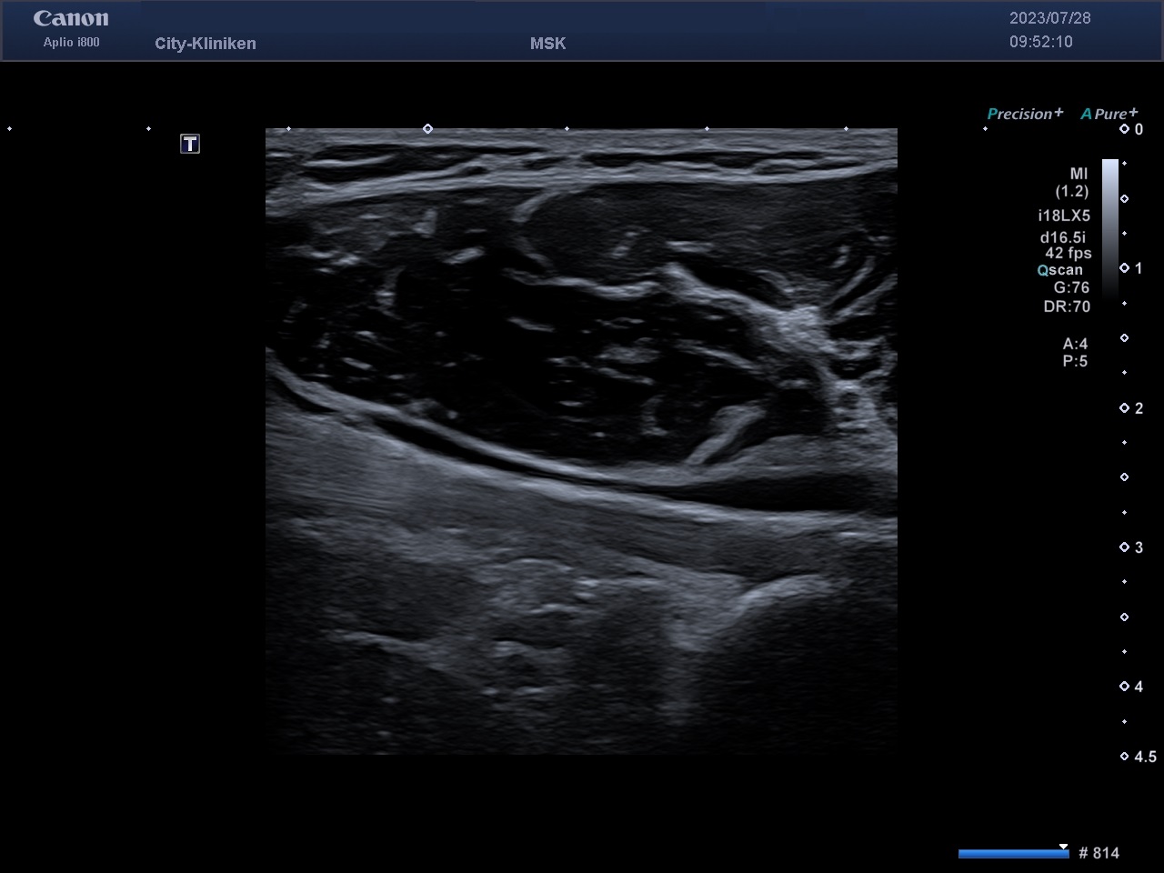1164x873 pixels.
Task: Click the 42 fps frame rate readout
Action: point(1068,253)
